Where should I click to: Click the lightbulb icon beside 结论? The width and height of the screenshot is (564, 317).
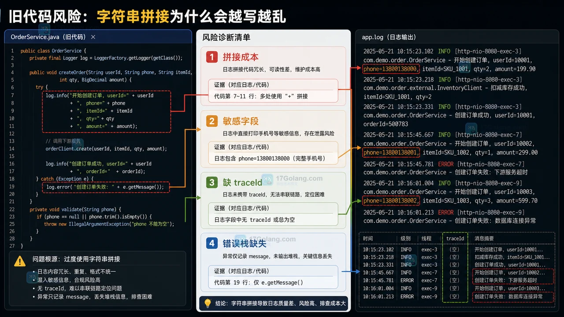pos(208,303)
